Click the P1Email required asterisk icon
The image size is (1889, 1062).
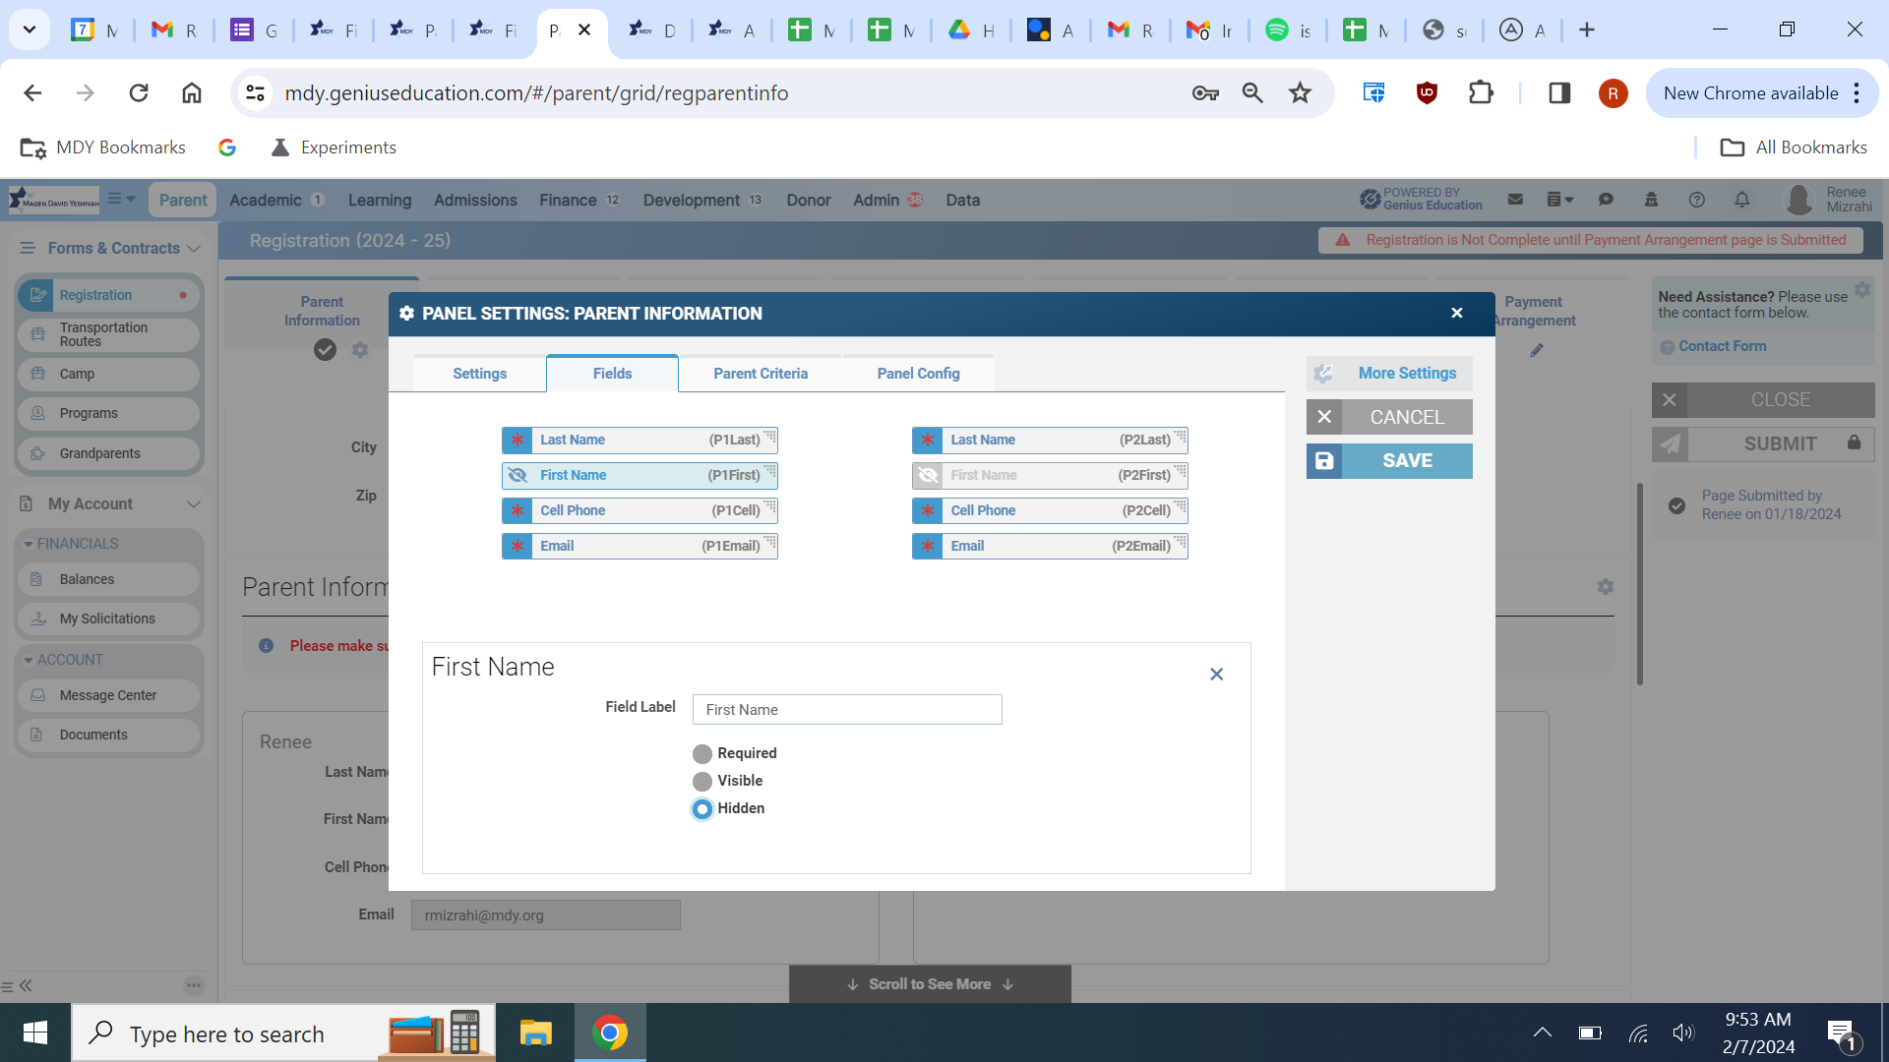click(x=518, y=546)
